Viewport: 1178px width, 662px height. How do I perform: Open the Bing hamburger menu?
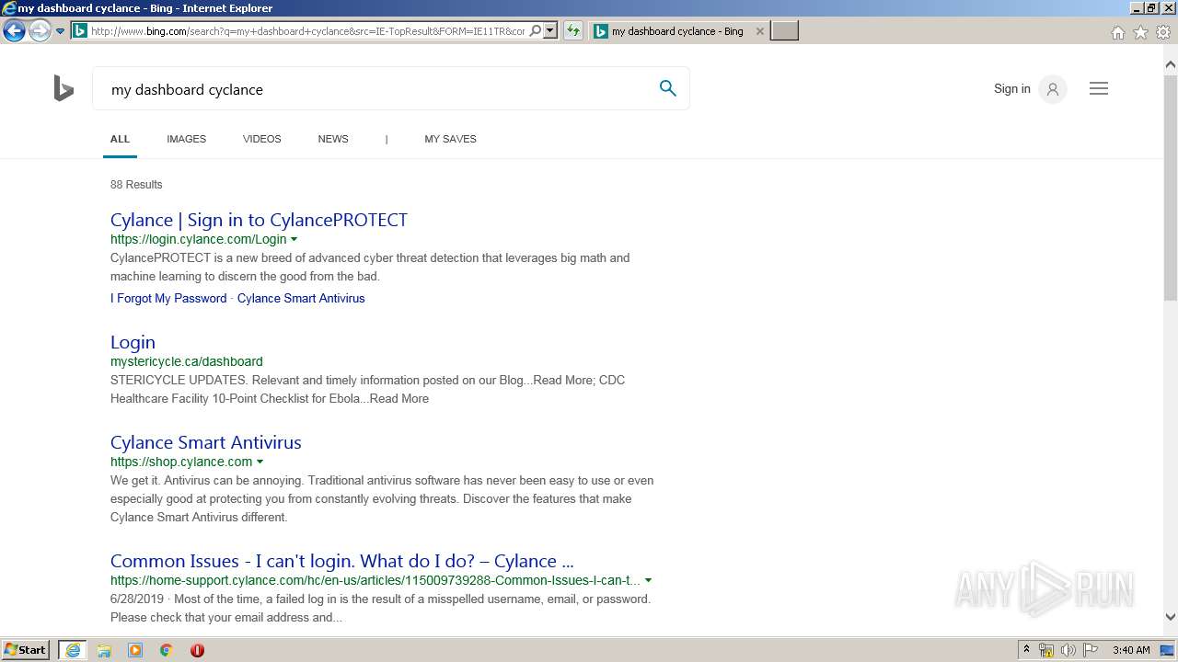click(x=1099, y=88)
